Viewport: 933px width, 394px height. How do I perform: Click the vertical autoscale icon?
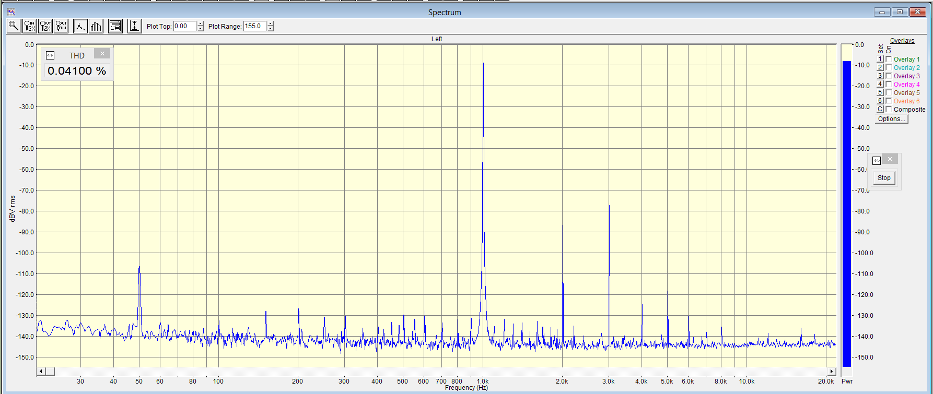(134, 26)
